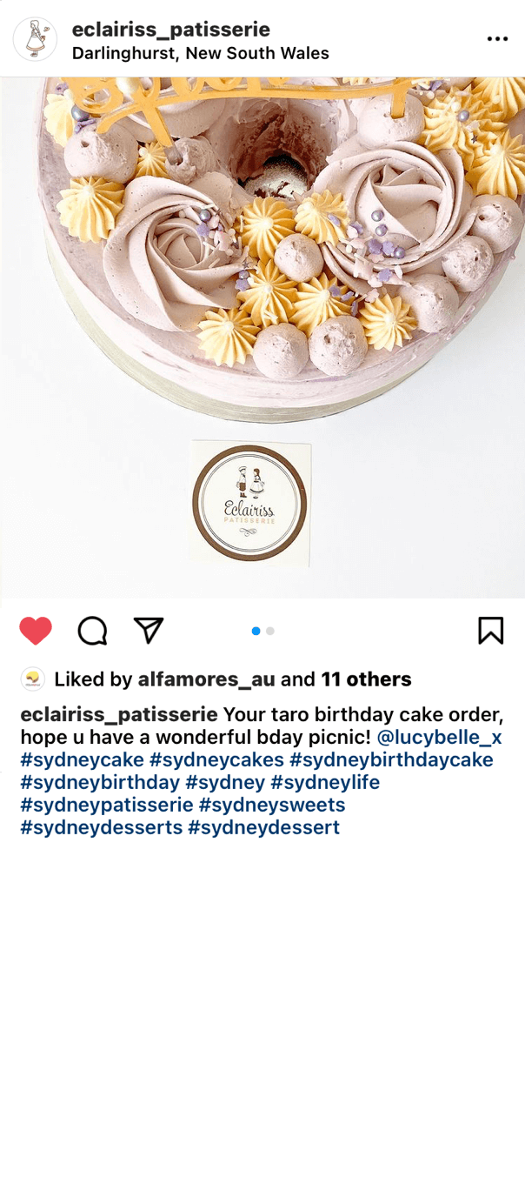Open the #sydneycake hashtag

(x=83, y=760)
